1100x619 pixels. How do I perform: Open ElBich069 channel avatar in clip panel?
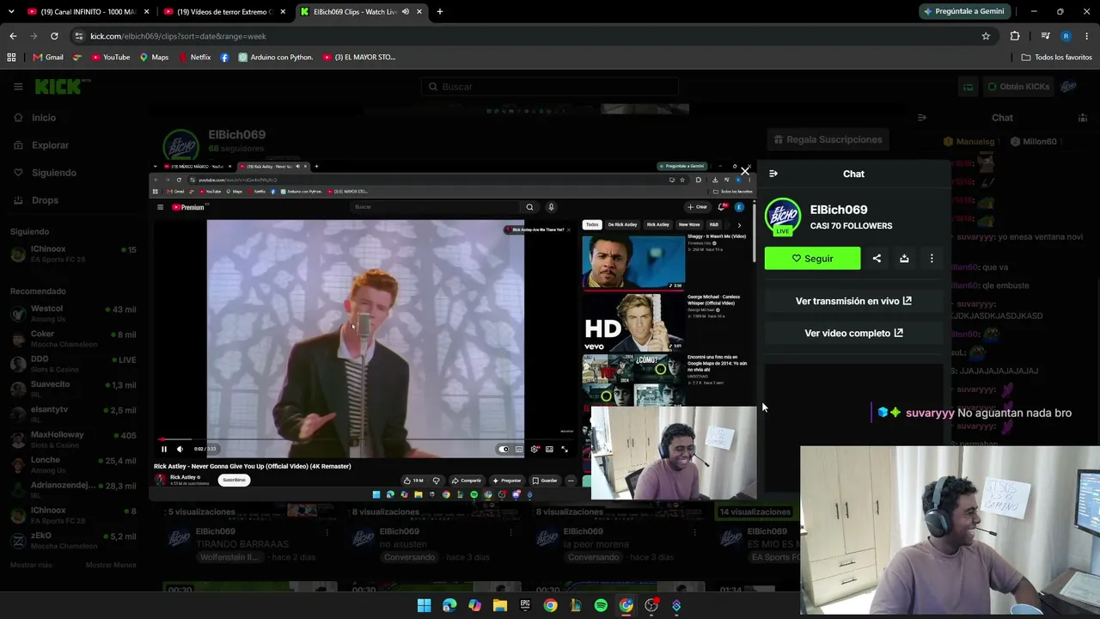pos(783,217)
